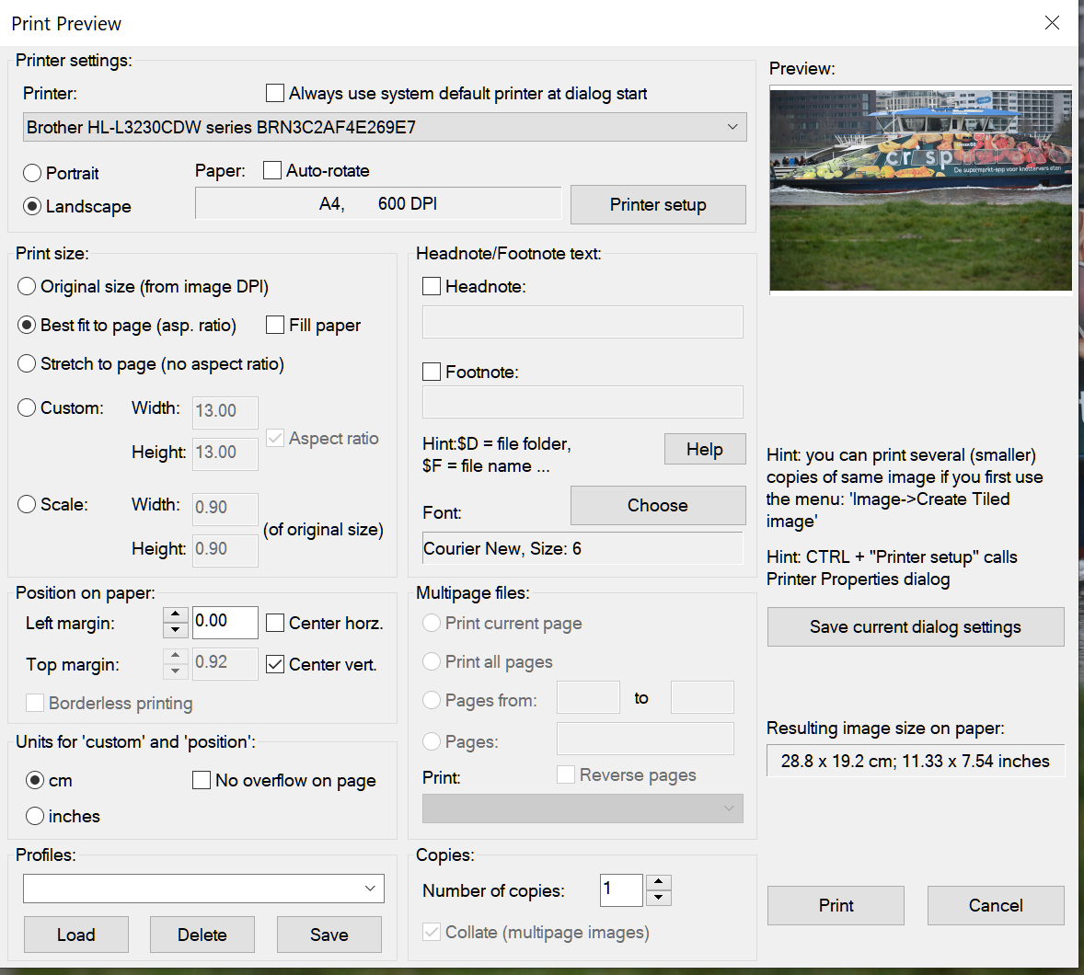This screenshot has height=975, width=1084.
Task: Increase the Left margin with up arrow
Action: point(176,615)
